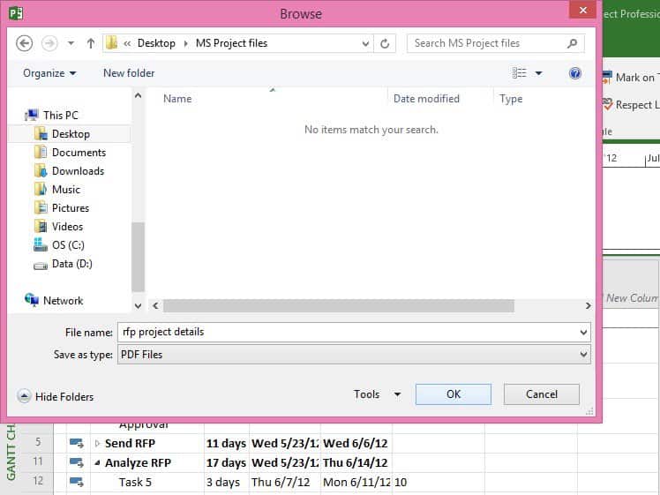Select the Downloads folder in sidebar
Screen dimensions: 660x495
pyautogui.click(x=78, y=171)
